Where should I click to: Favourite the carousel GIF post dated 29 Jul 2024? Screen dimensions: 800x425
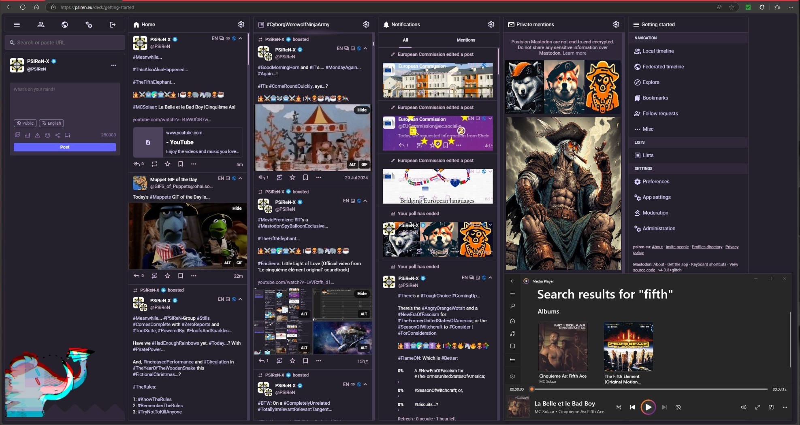[292, 177]
